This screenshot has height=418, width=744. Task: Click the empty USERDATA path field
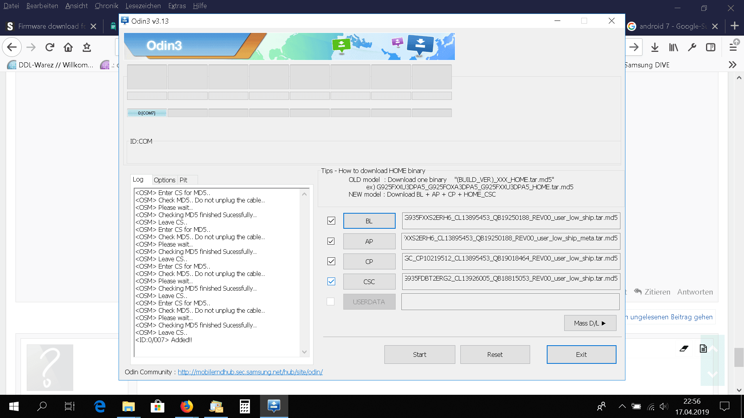(511, 302)
